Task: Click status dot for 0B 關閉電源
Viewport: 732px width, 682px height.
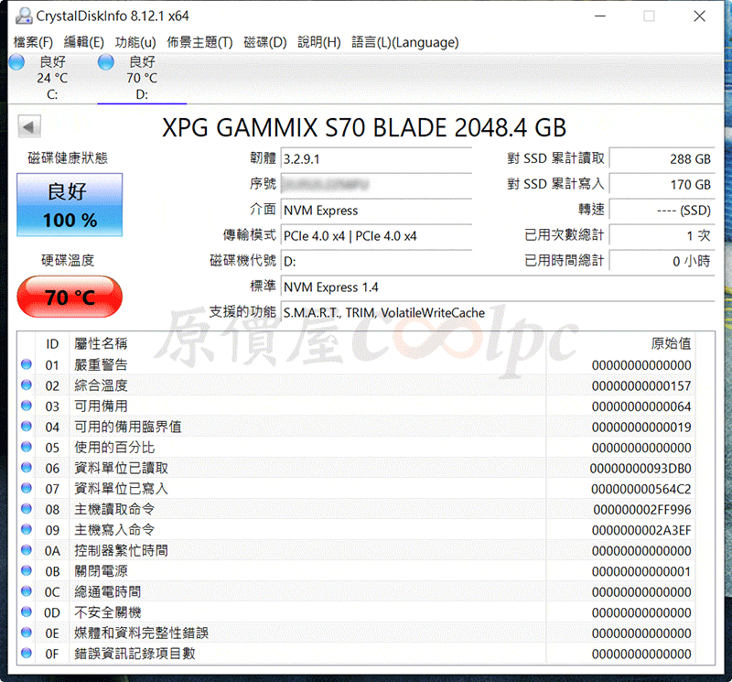Action: click(27, 571)
